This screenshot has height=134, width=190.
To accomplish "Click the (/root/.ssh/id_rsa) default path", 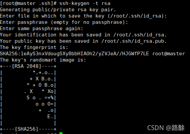I will pos(136,16).
